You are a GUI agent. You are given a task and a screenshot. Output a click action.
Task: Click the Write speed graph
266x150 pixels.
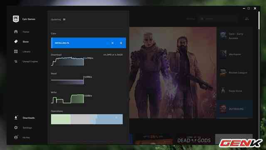tap(67, 99)
